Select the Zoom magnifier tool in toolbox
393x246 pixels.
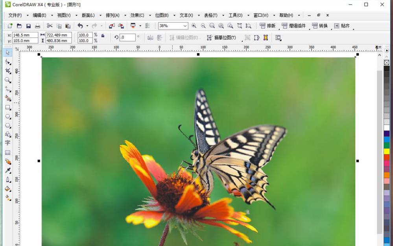pos(8,80)
